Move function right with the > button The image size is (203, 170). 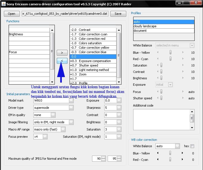tap(62, 53)
